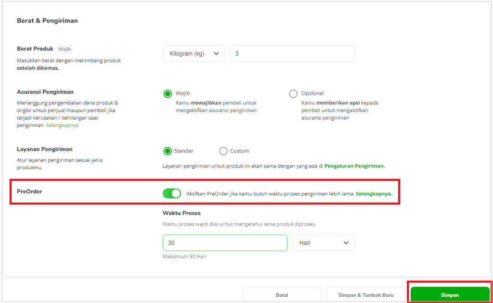Open Selengkapnya link under Asuransi Pengiriman

62,125
